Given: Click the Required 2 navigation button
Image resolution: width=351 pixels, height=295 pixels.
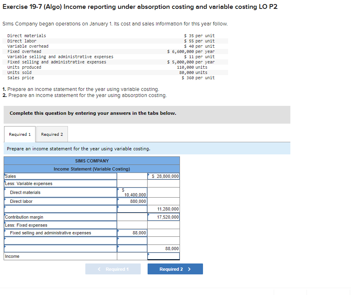Looking at the screenshot, I should (175, 269).
